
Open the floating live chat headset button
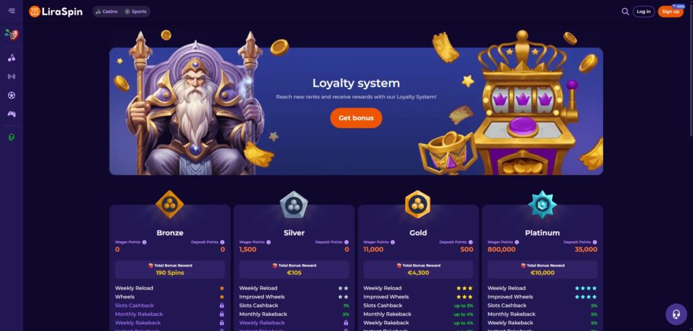click(x=676, y=314)
